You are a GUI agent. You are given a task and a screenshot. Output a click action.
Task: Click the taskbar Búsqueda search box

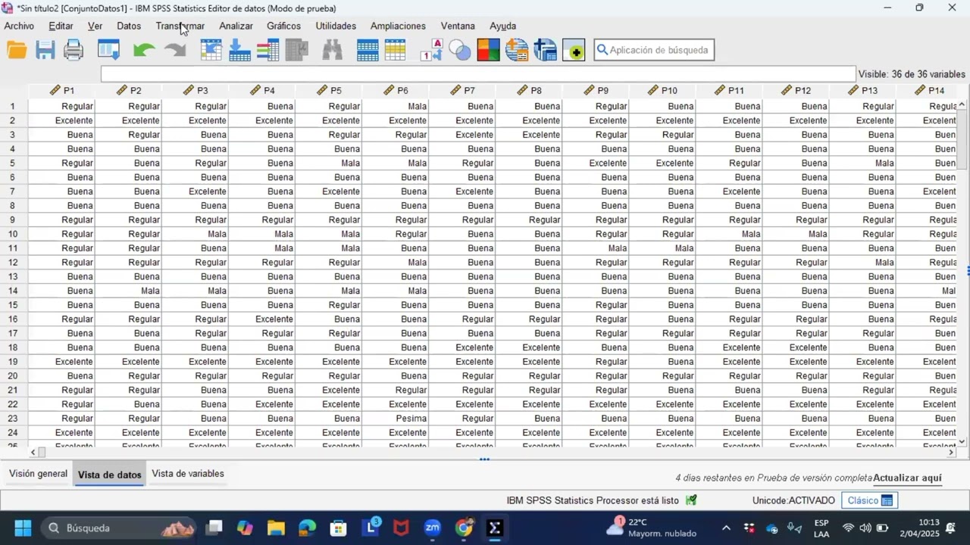(119, 528)
